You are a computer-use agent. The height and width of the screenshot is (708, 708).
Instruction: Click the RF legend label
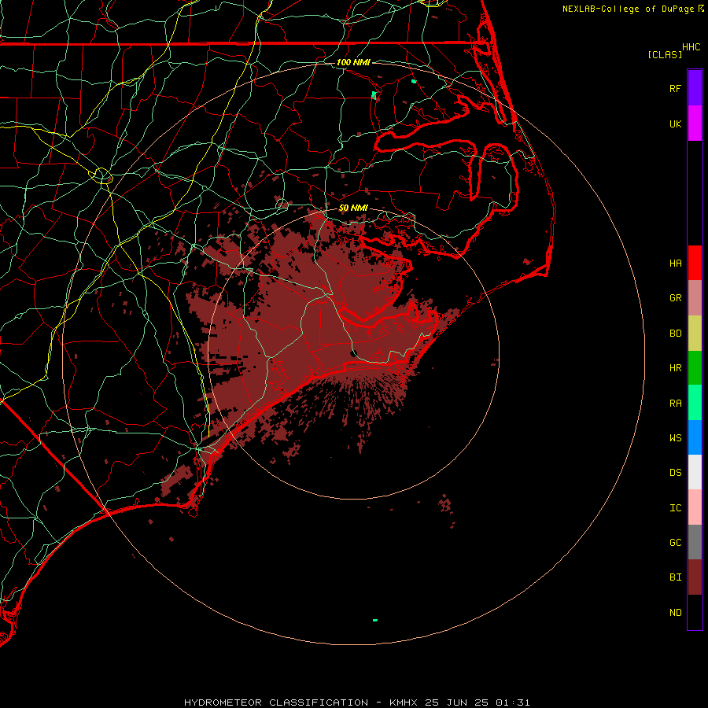(675, 88)
